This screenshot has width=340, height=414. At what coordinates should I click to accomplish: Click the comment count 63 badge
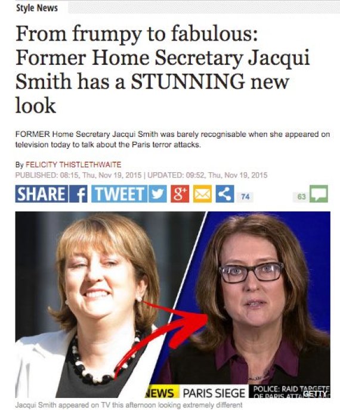pos(301,197)
